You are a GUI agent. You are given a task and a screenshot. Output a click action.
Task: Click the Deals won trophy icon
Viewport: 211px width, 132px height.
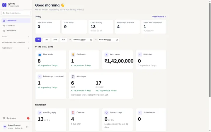[x=73, y=55]
